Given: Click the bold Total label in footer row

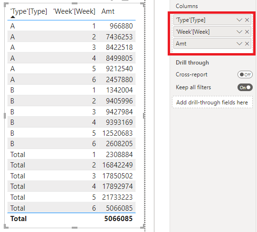Looking at the screenshot, I should [x=19, y=219].
